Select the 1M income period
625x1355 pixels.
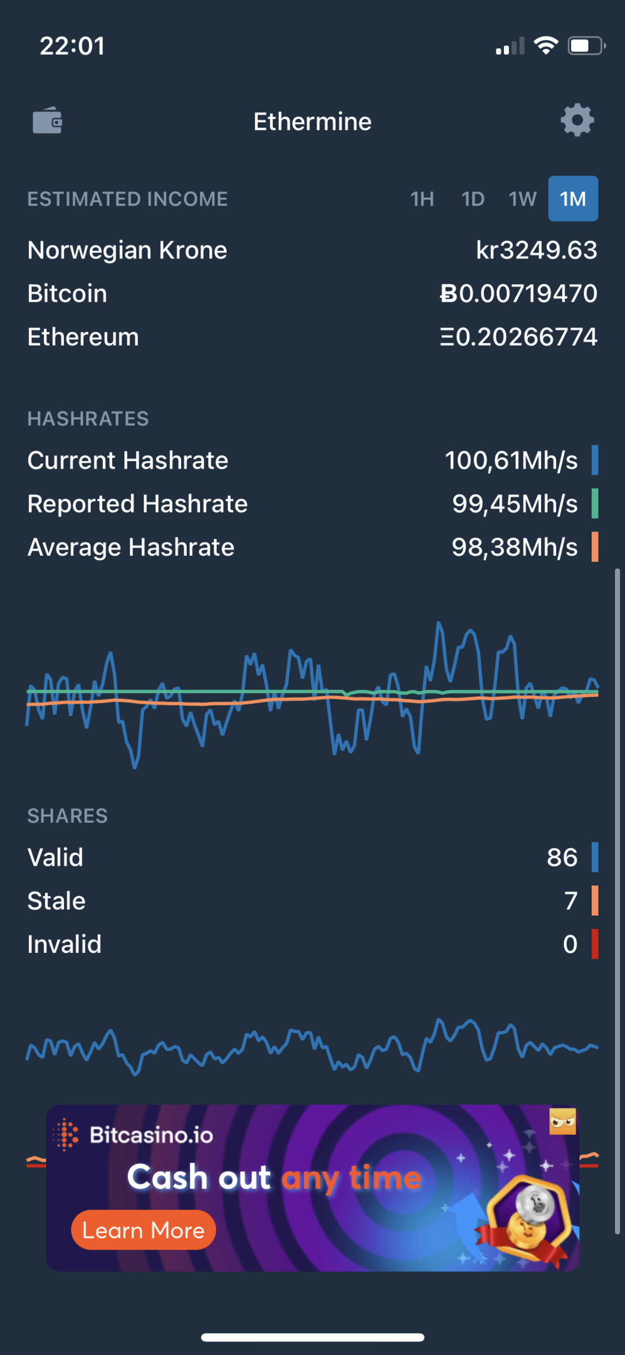click(x=573, y=199)
